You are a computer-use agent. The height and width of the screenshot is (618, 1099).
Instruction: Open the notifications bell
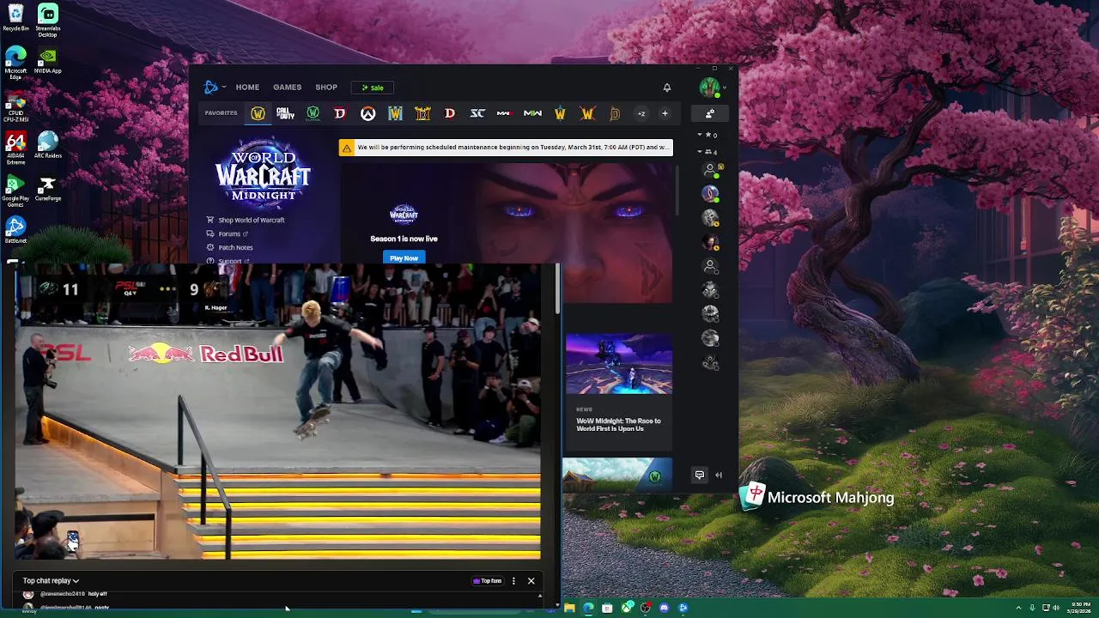tap(667, 87)
